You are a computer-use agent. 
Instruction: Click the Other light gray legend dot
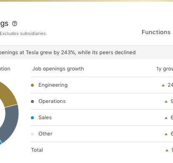point(32,134)
